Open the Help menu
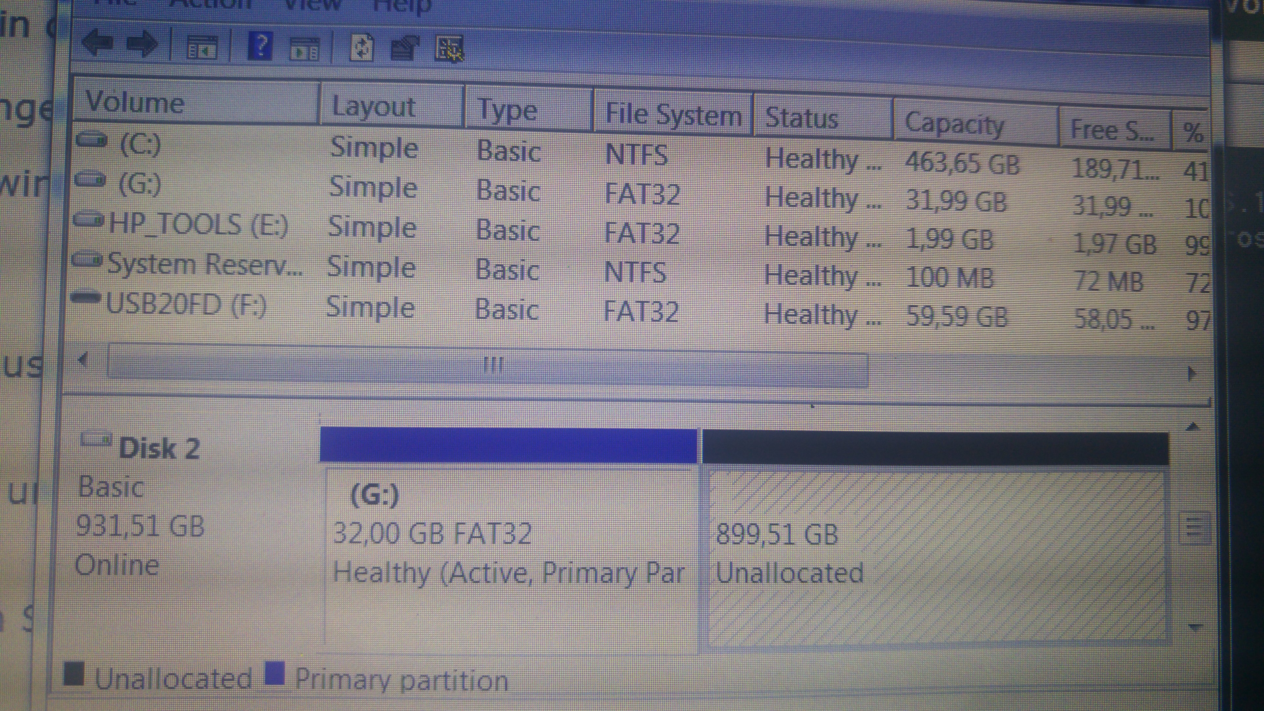The image size is (1264, 711). [x=402, y=5]
